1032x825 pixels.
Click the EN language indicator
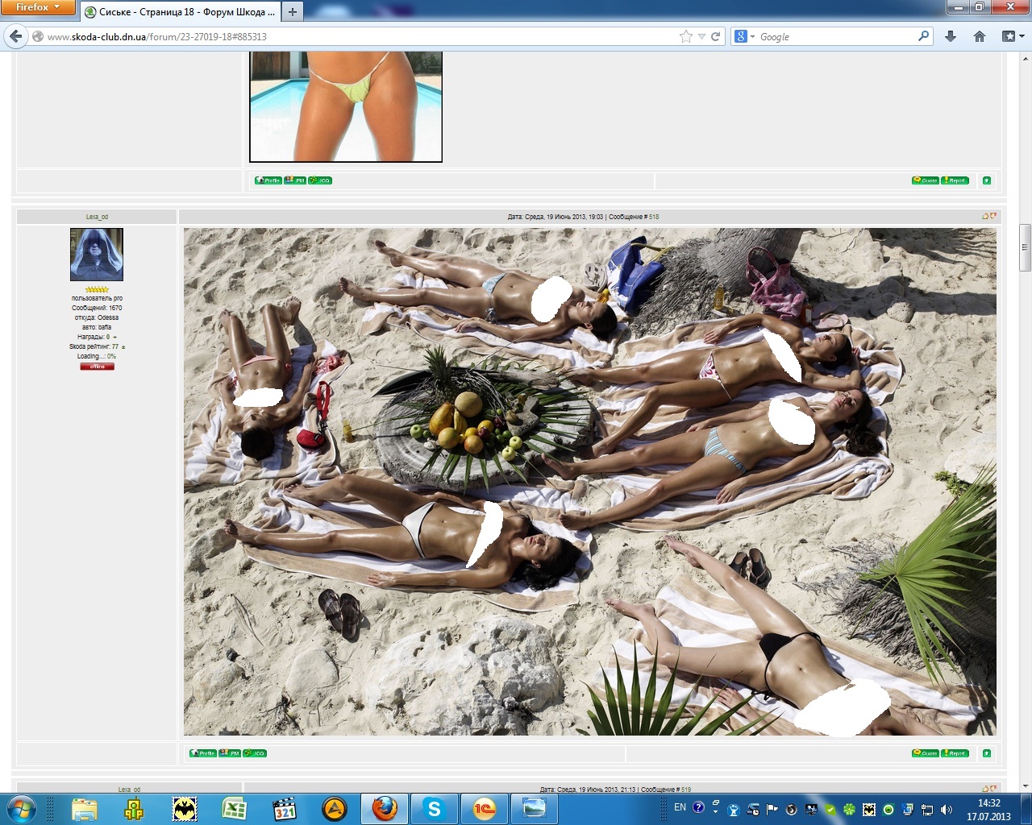[x=680, y=807]
